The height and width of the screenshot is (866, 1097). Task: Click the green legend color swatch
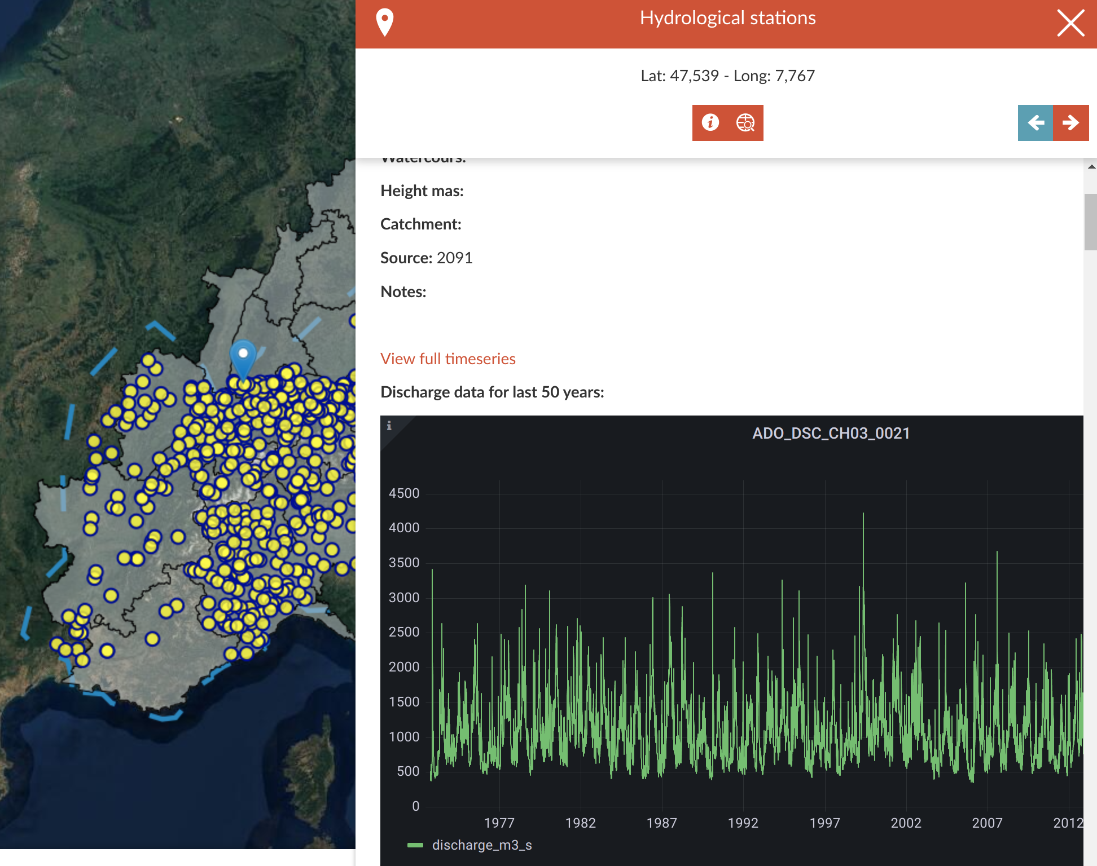click(415, 845)
